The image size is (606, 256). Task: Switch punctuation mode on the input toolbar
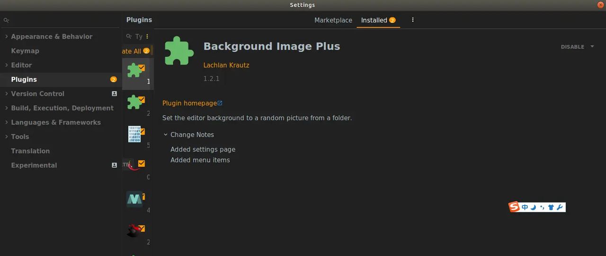click(x=542, y=207)
